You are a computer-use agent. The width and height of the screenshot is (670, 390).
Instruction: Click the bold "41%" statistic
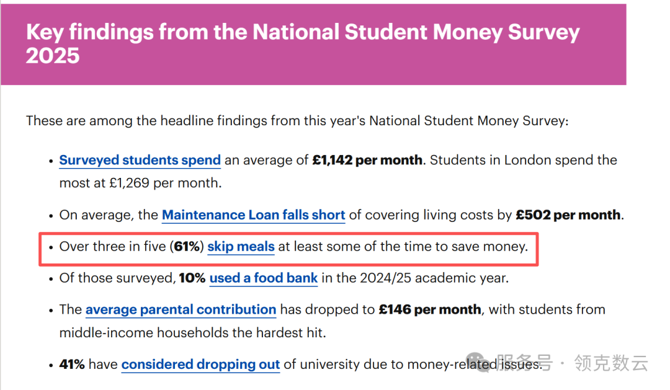tap(72, 365)
